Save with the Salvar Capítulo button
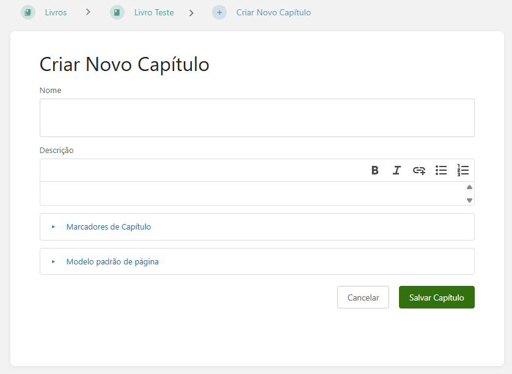This screenshot has width=512, height=374. click(437, 297)
